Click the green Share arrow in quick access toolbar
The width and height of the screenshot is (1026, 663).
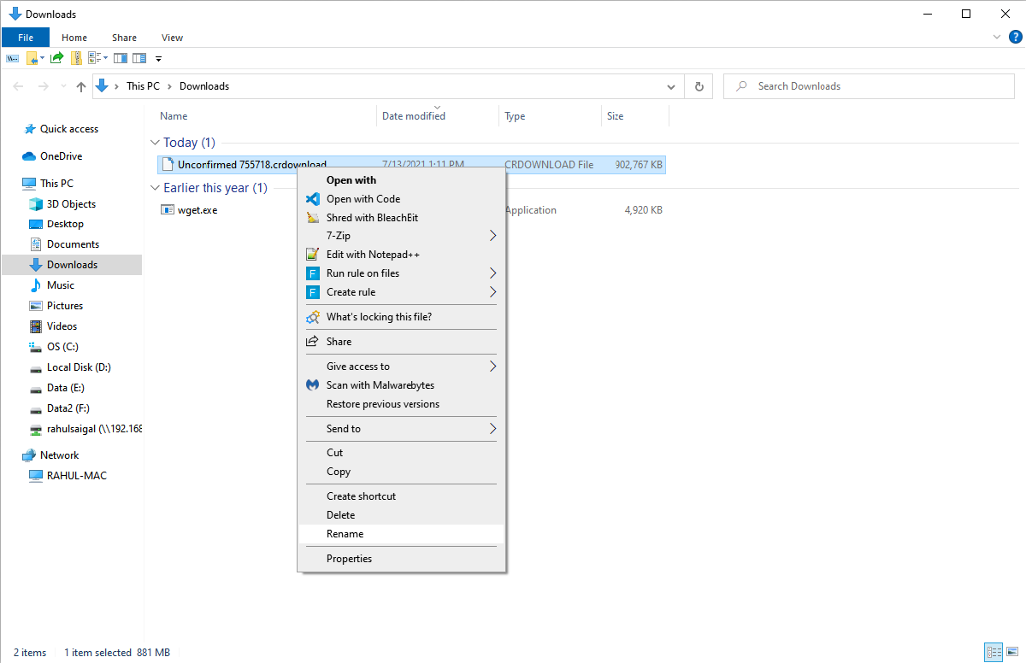[x=56, y=58]
